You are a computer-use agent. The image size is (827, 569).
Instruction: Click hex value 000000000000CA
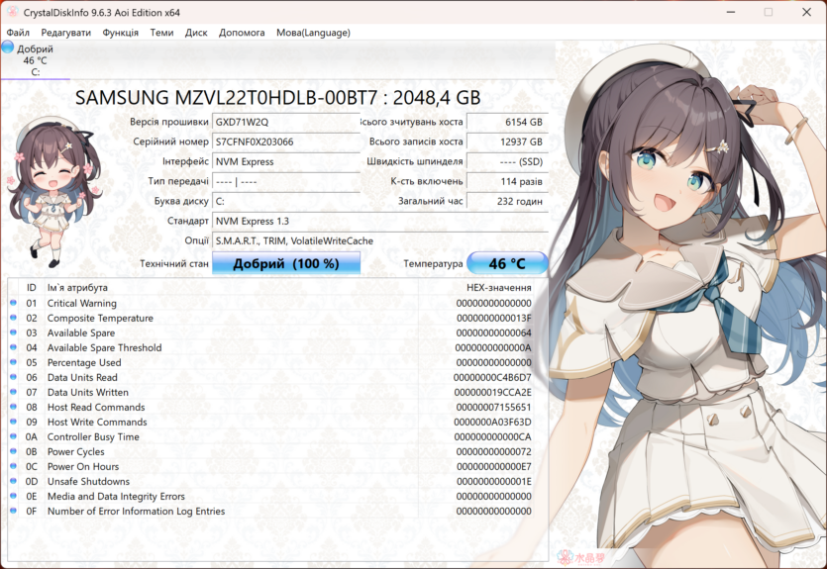492,436
